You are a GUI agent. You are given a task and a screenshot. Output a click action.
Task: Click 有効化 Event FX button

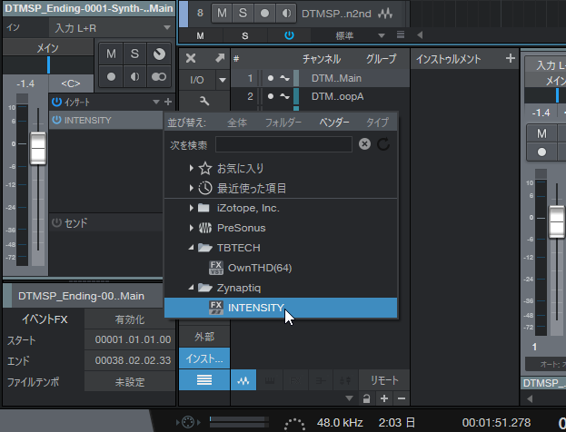pos(130,319)
